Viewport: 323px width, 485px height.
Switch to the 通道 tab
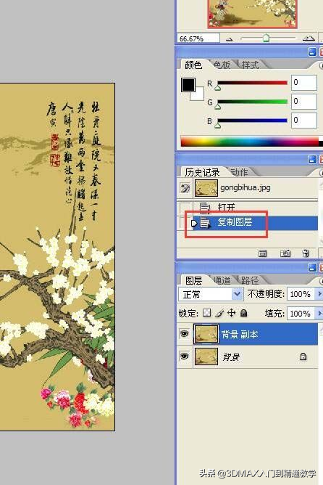coord(222,280)
